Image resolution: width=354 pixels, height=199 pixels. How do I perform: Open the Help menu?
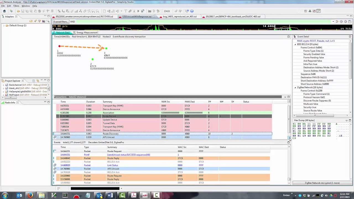35,6
